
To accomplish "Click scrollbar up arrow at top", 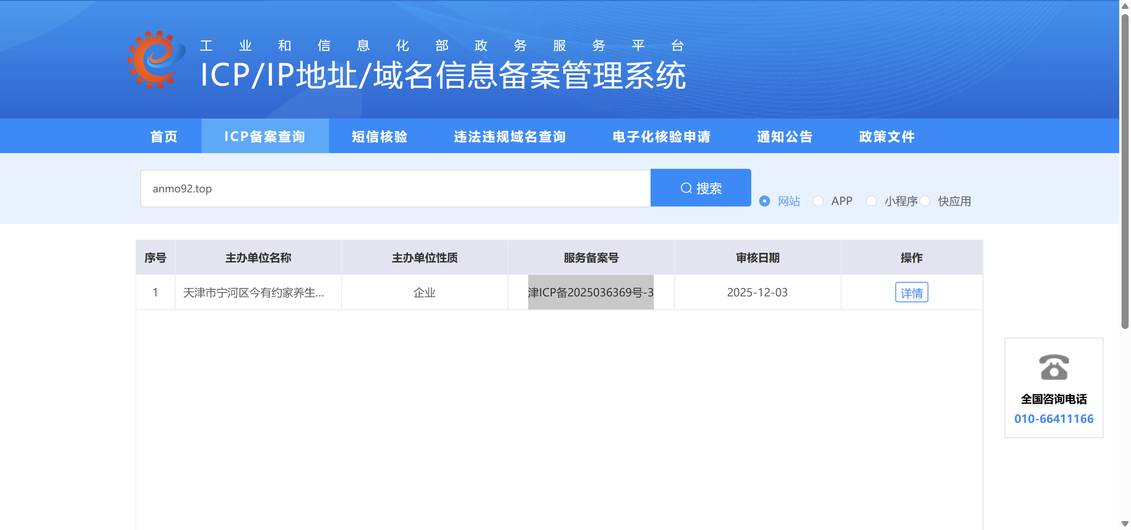I will (x=1125, y=6).
